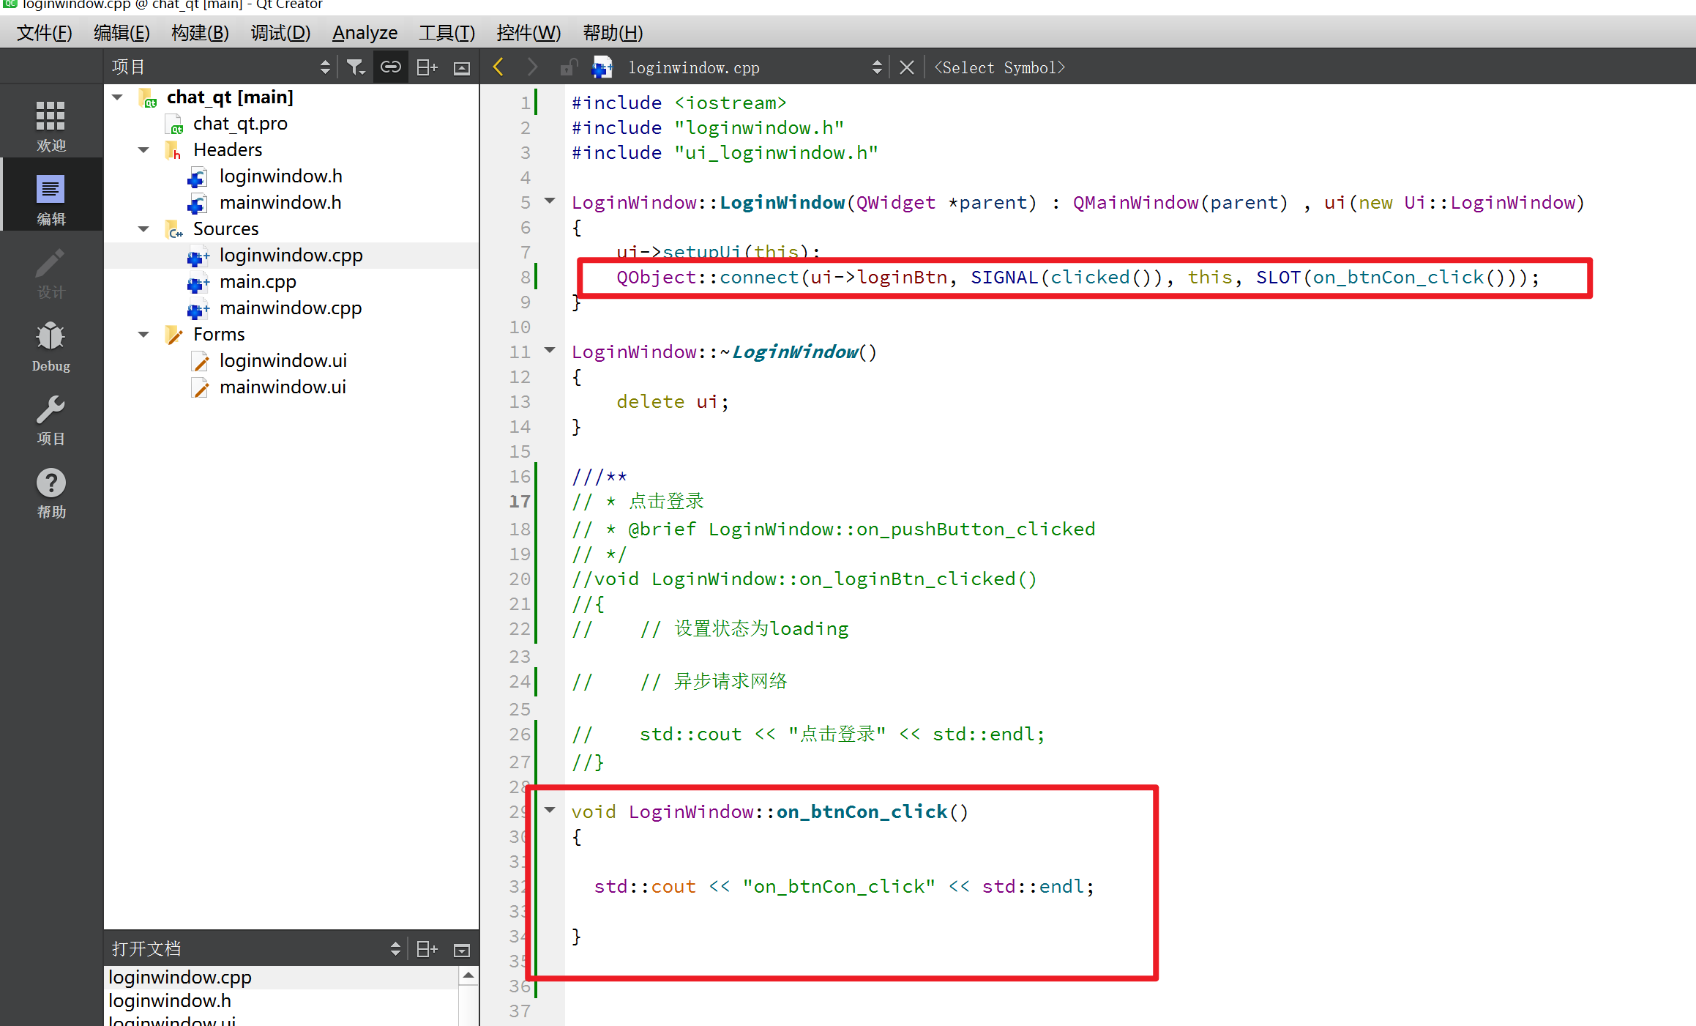Click the filter tree funnel icon
Image resolution: width=1696 pixels, height=1026 pixels.
[355, 67]
